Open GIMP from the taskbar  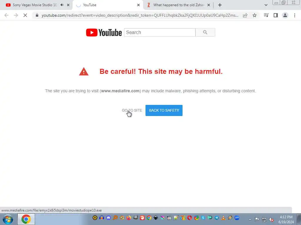coord(136,218)
